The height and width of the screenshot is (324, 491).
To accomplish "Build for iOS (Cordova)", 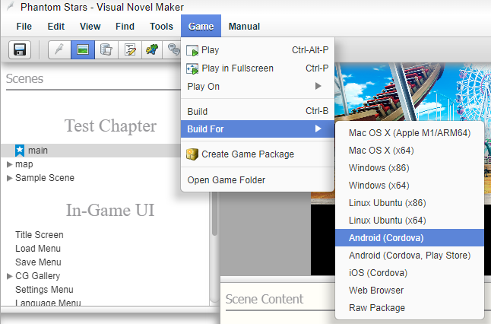I will [410, 273].
